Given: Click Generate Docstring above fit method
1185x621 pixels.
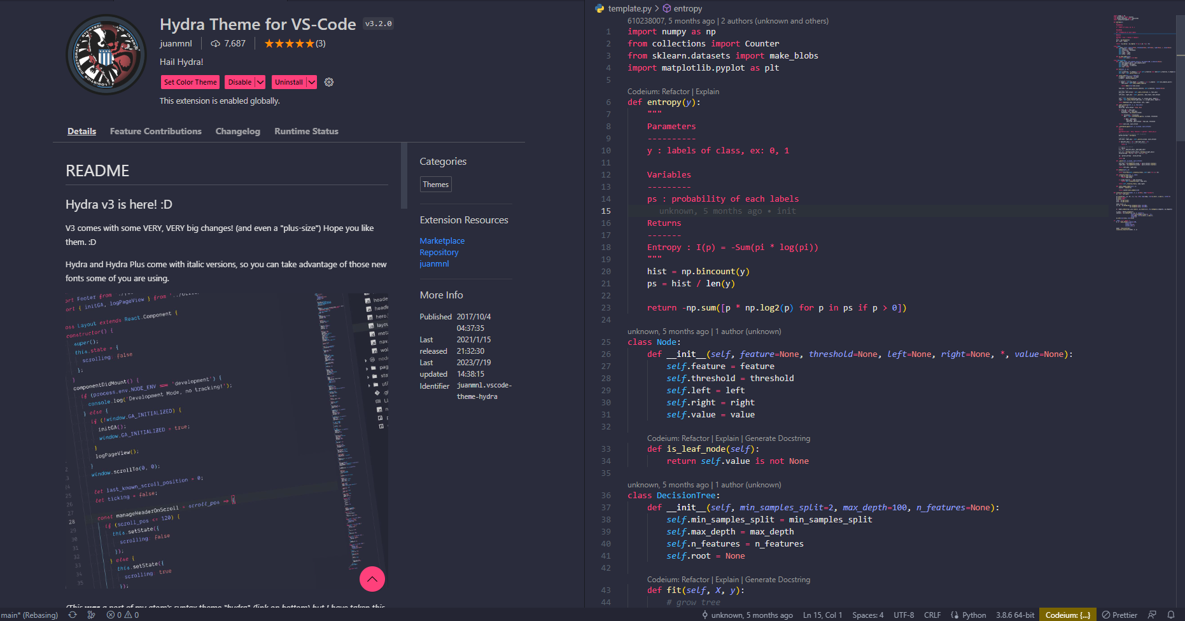Looking at the screenshot, I should 778,580.
